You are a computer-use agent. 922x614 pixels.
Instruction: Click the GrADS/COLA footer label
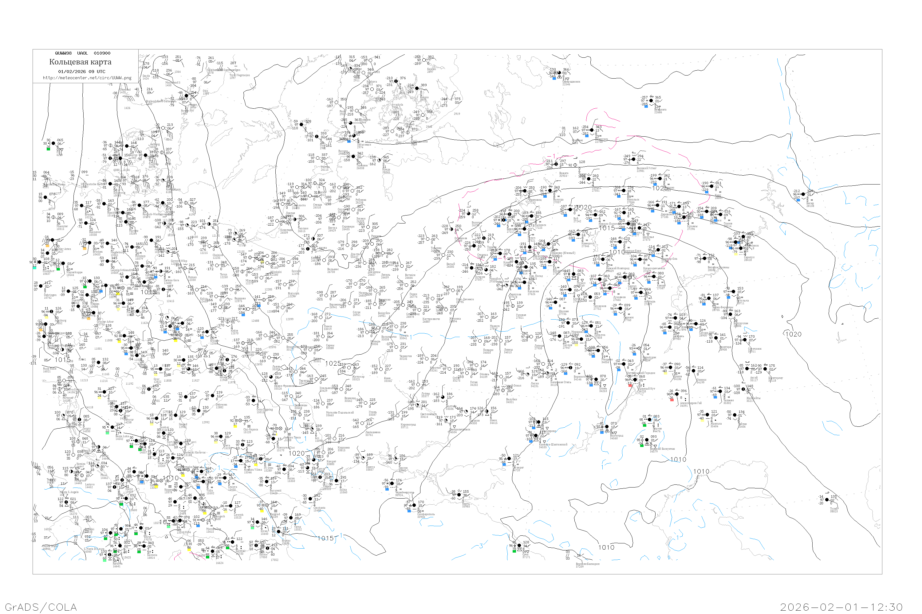tap(41, 607)
